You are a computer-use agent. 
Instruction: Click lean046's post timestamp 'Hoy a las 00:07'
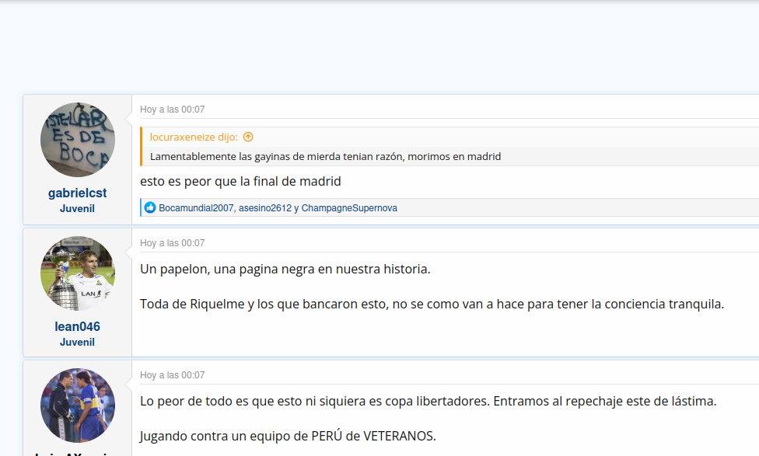173,242
